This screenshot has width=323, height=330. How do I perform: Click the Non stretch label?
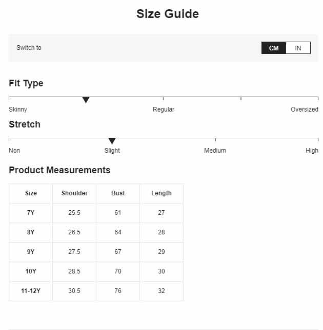click(x=14, y=151)
